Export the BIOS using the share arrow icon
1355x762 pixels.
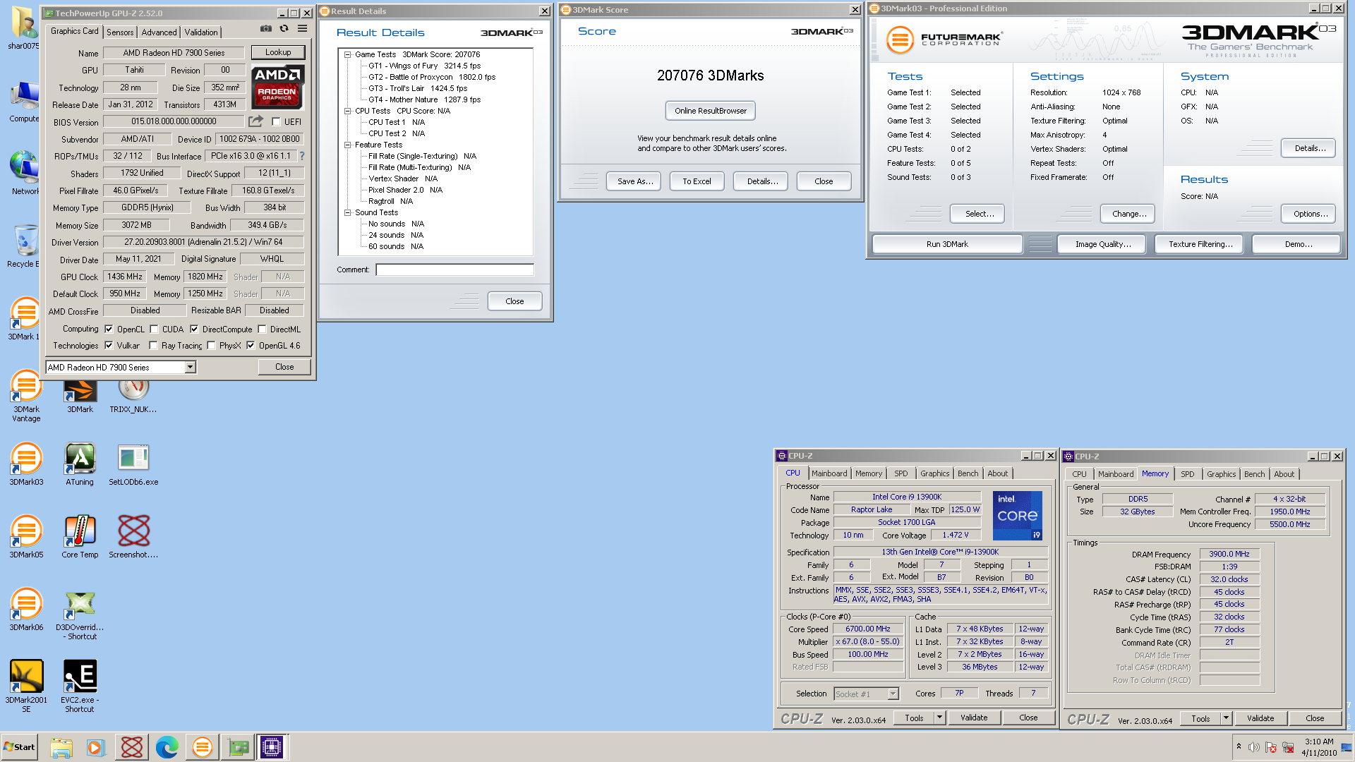point(255,121)
